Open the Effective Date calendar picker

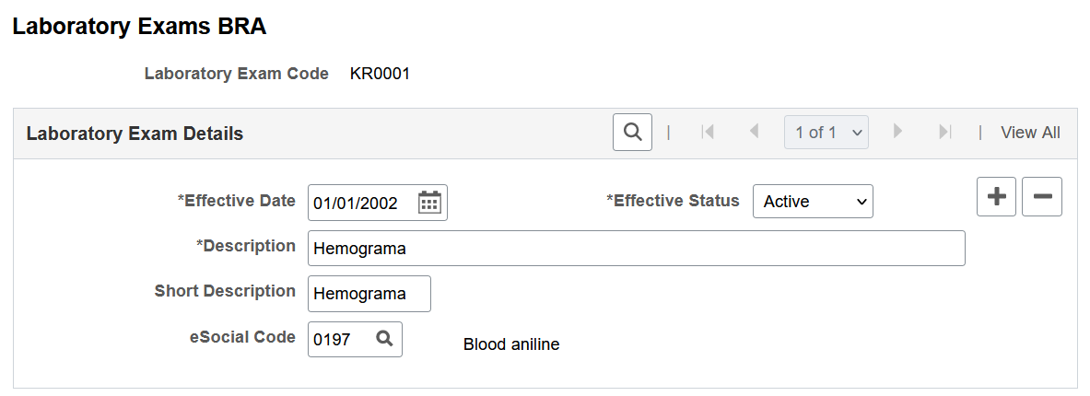(429, 203)
